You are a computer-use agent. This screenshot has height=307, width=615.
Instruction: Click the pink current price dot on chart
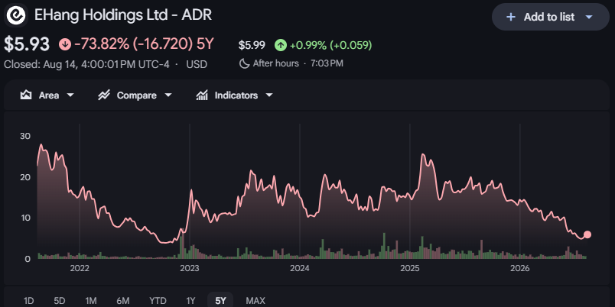coord(587,235)
